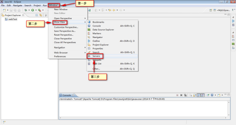The image size is (236, 125).
Task: Toggle Link with Editor in Project Explorer
Action: pyautogui.click(x=41, y=15)
